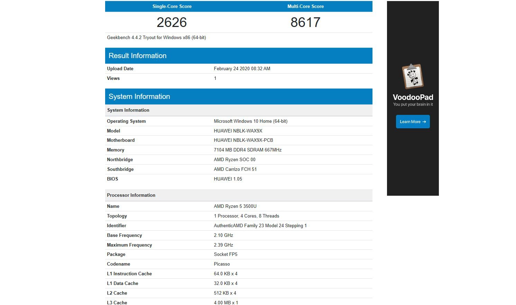This screenshot has width=516, height=305.
Task: Click the HUAWEI 1.05 BIOS value
Action: [228, 179]
